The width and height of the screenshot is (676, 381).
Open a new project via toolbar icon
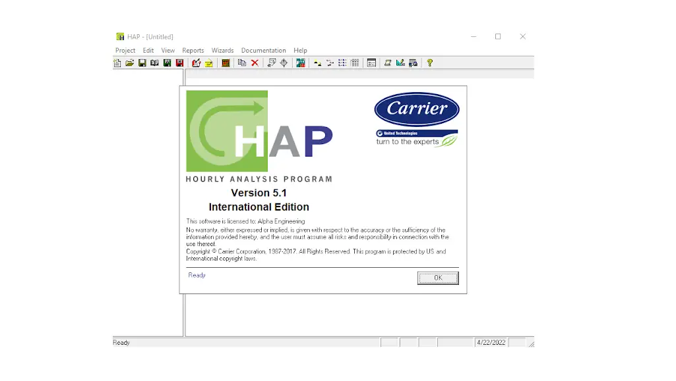(x=117, y=63)
